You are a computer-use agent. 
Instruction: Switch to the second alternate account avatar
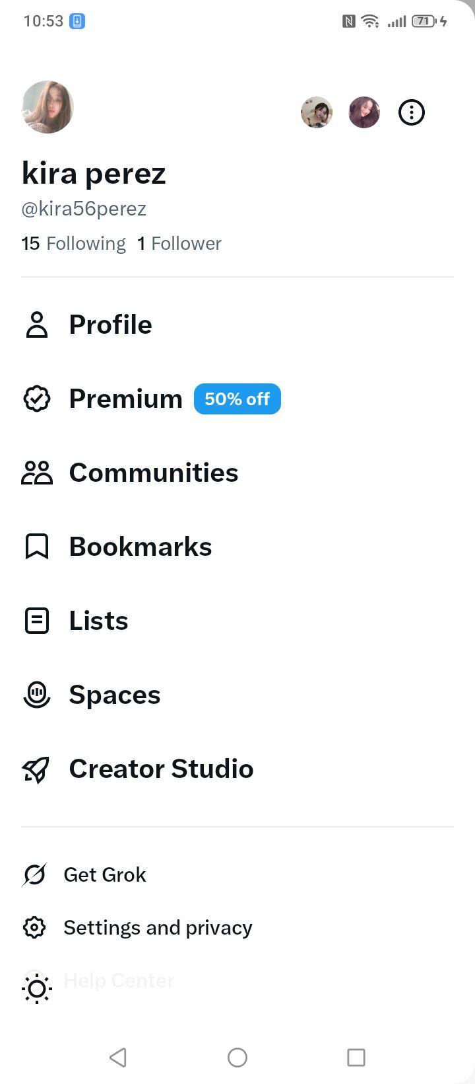click(x=364, y=112)
